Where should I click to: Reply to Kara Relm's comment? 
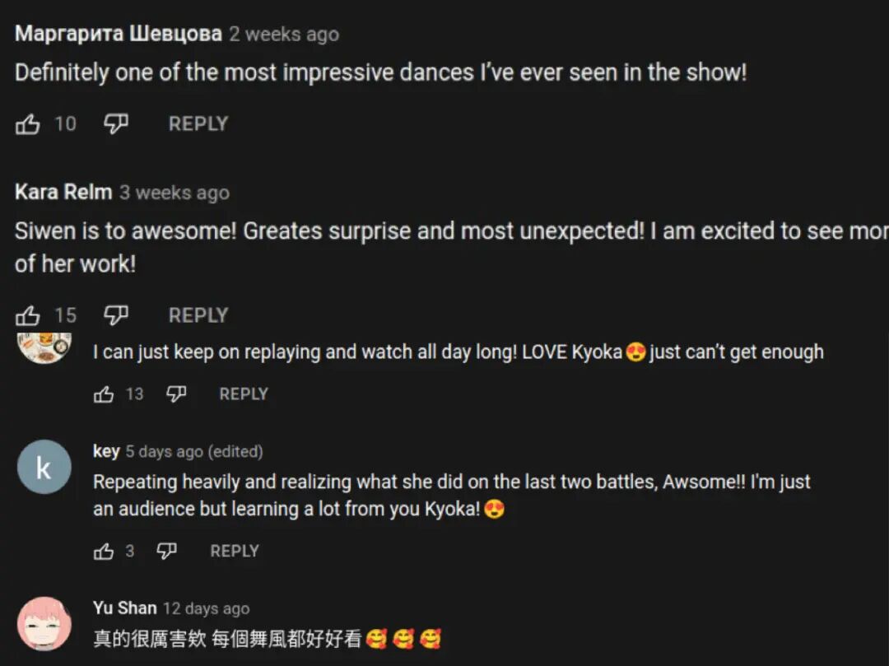[x=198, y=315]
